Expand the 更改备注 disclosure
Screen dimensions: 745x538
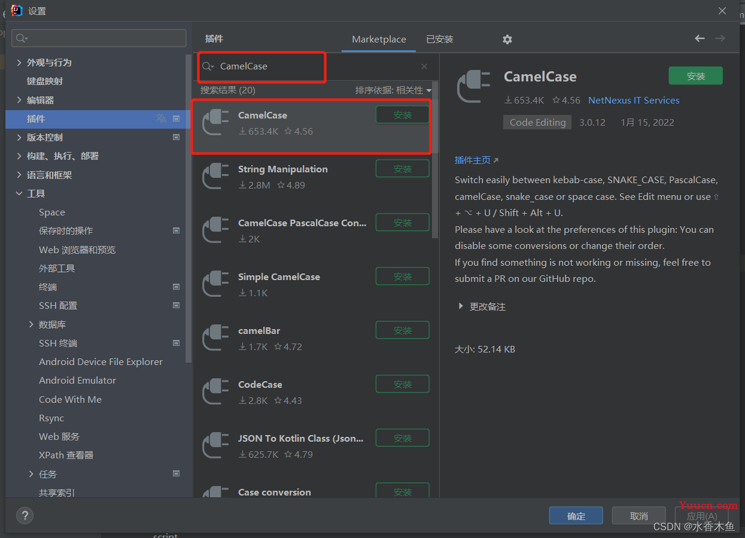click(461, 306)
